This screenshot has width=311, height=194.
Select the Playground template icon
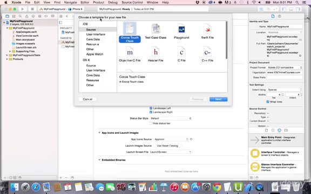point(181,29)
